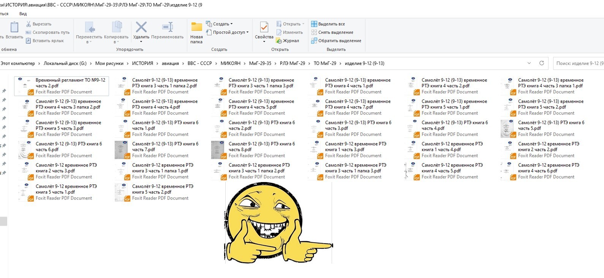Select РТЭ книга 6 часть 1.pdf
The image size is (604, 278).
pyautogui.click(x=158, y=129)
